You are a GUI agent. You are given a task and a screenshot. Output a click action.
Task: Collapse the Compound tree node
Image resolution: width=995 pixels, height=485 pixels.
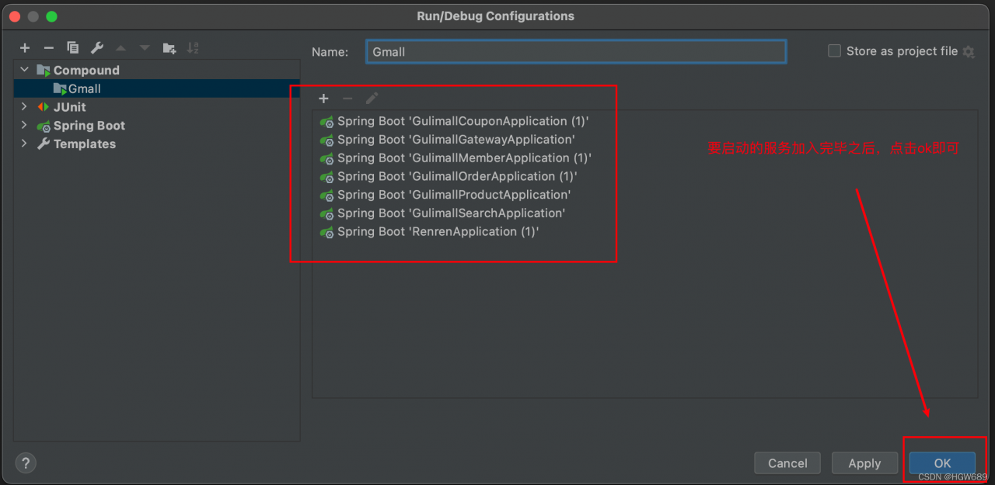24,70
